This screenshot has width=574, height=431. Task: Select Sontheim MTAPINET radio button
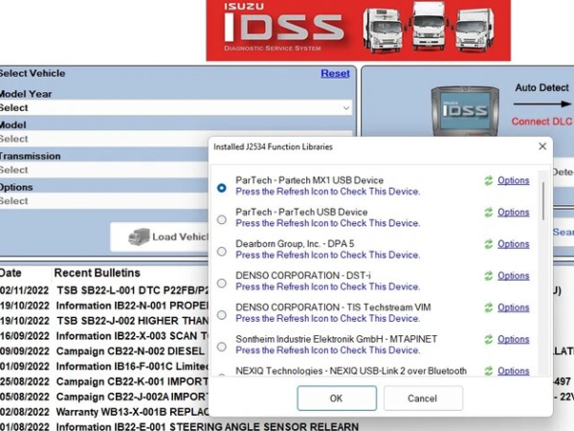pyautogui.click(x=222, y=347)
